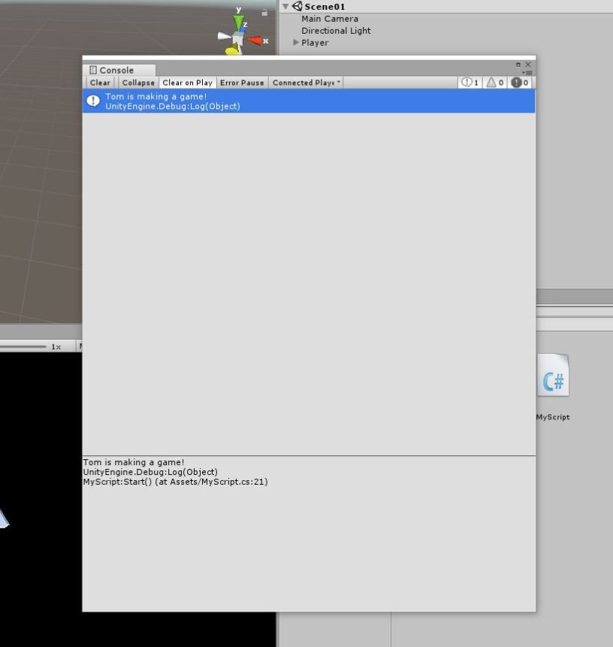
Task: Open the Connected Player dropdown
Action: pos(306,83)
